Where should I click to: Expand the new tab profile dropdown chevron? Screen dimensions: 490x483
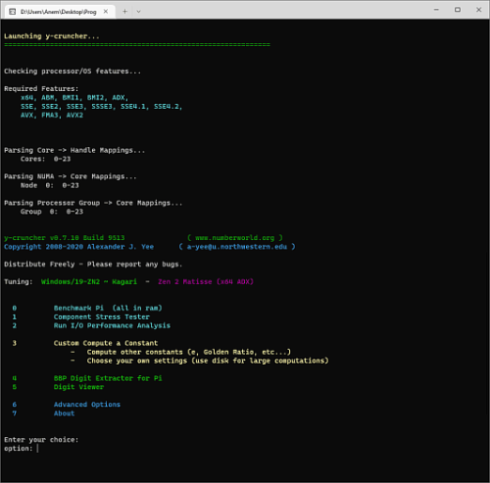click(x=138, y=12)
